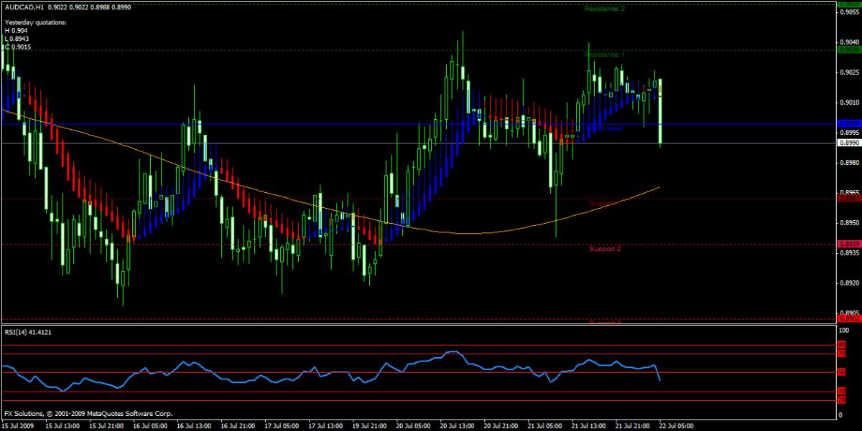Select the Resistance 1 label on chart
Screen dimensions: 862x431
604,55
